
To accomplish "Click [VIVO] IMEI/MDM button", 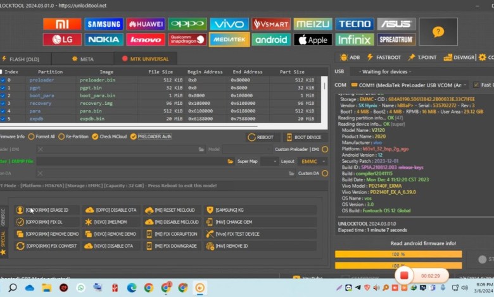I will click(110, 222).
